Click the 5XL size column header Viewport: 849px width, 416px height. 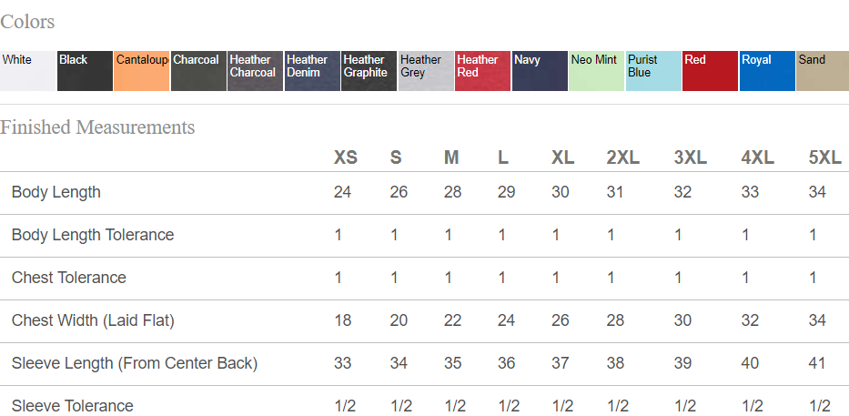tap(824, 157)
